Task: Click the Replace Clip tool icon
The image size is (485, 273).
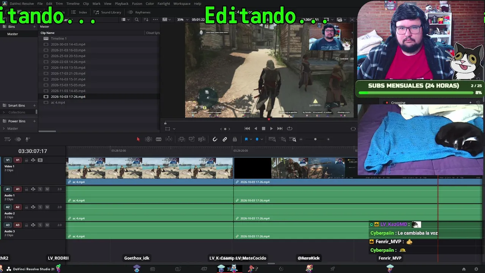Action: (x=202, y=139)
